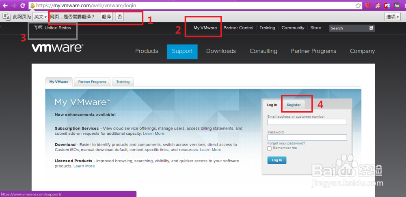
Task: Click the browser forward arrow
Action: click(x=14, y=5)
